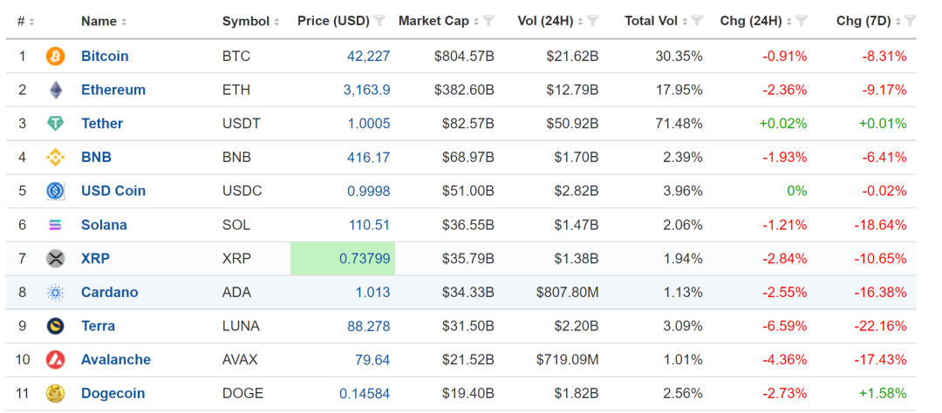
Task: Open the Vol (24H) column filter
Action: coord(593,21)
